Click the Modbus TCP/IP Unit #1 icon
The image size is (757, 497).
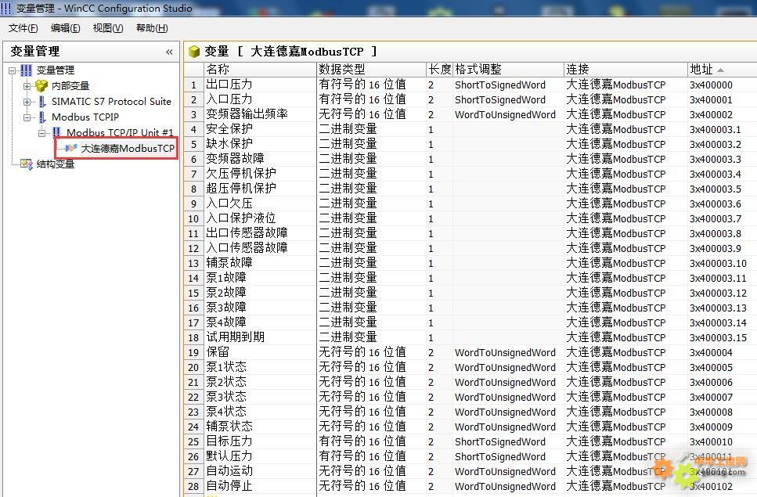pyautogui.click(x=57, y=132)
